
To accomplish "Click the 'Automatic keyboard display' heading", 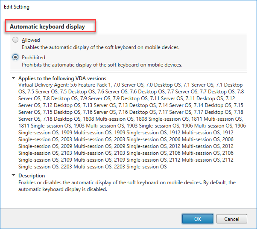I will 47,26.
